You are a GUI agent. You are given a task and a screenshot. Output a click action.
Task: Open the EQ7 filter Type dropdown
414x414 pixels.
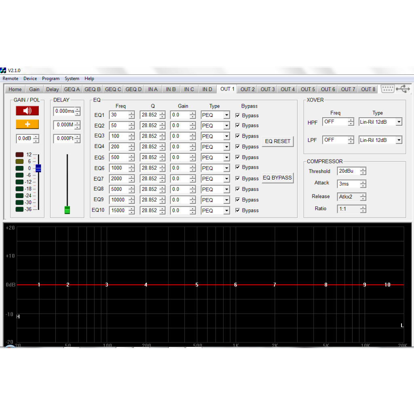(226, 178)
